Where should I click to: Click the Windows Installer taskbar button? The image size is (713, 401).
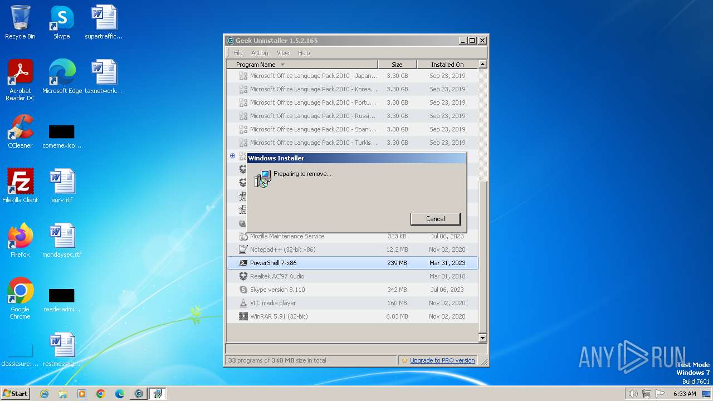click(x=158, y=394)
